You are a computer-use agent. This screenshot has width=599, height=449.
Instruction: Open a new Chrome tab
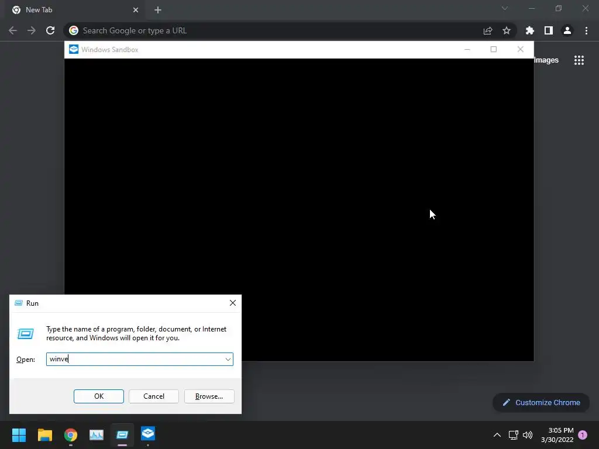tap(158, 10)
